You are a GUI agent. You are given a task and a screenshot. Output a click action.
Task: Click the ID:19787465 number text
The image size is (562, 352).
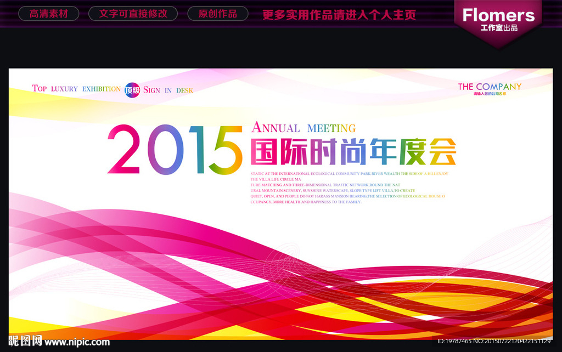coord(454,341)
